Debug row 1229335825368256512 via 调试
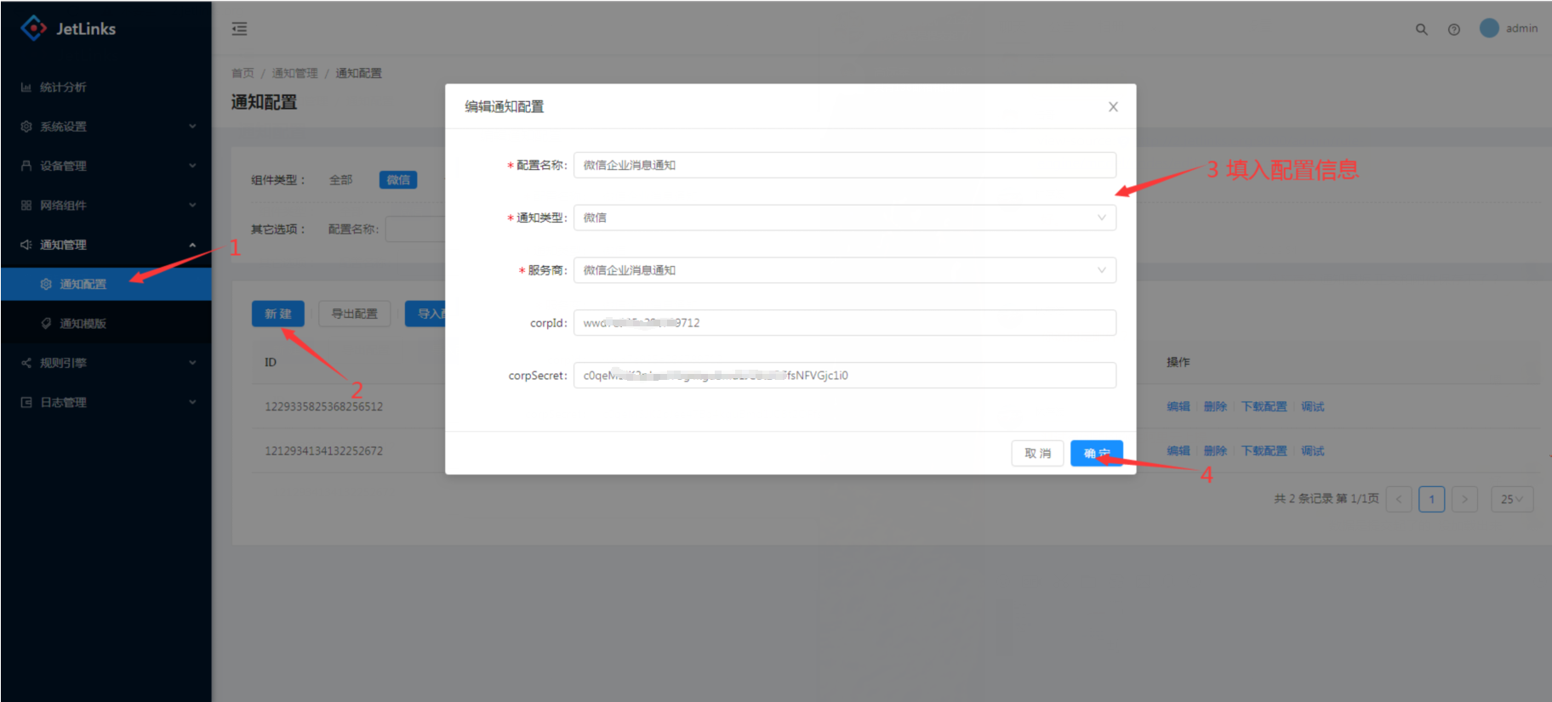This screenshot has width=1552, height=702. coord(1312,406)
